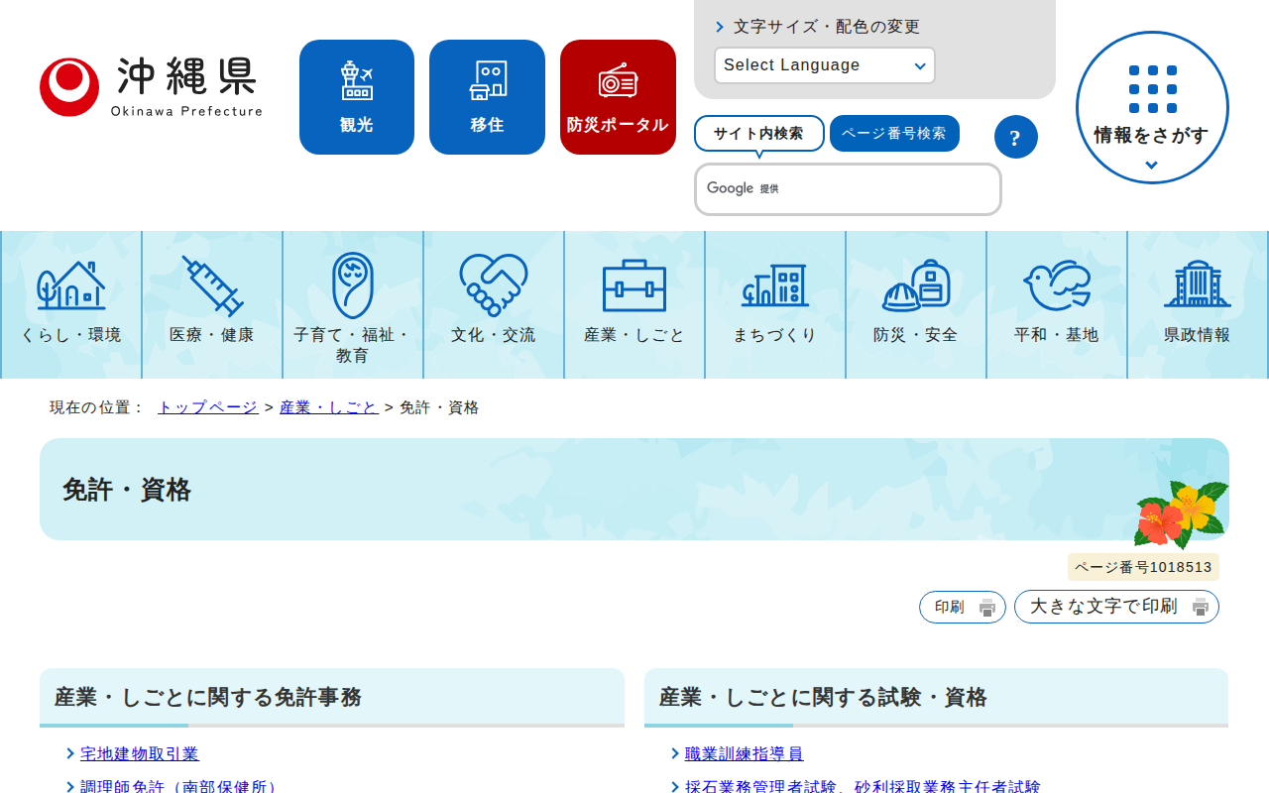Screen dimensions: 1269x793
Task: Click the 印刷 print button
Action: [x=962, y=607]
